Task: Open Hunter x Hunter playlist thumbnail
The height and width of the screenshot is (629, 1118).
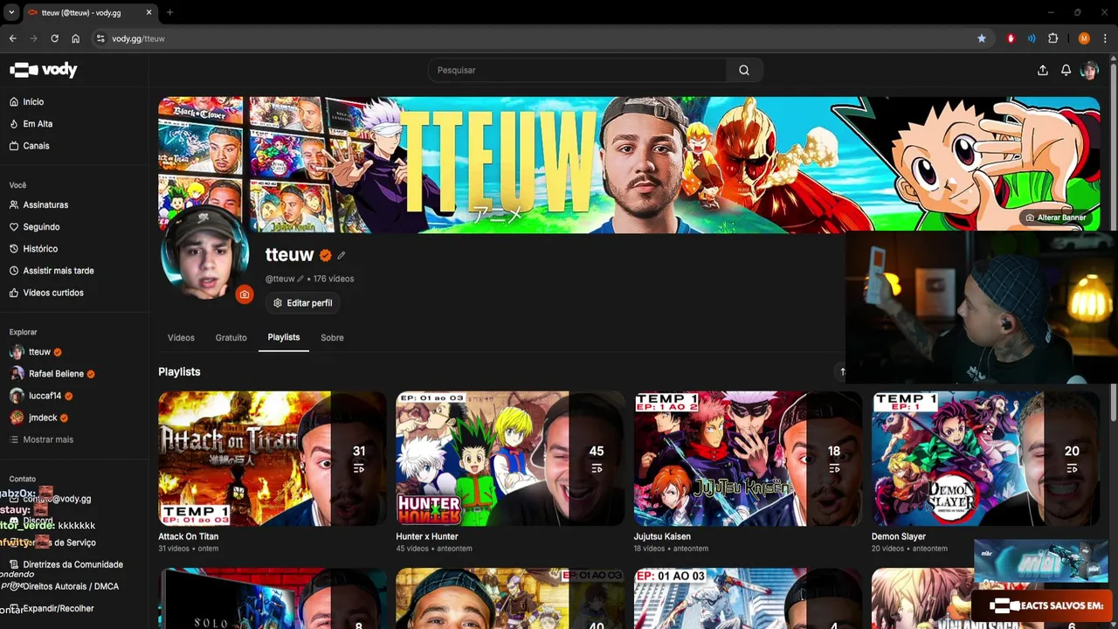Action: 510,459
